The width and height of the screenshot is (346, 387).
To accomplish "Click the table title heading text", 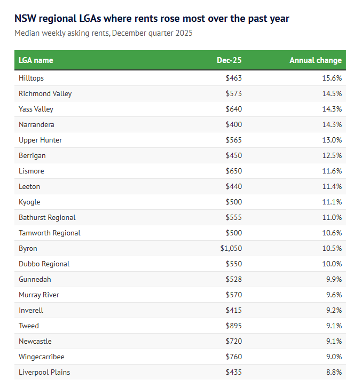I will click(x=152, y=19).
